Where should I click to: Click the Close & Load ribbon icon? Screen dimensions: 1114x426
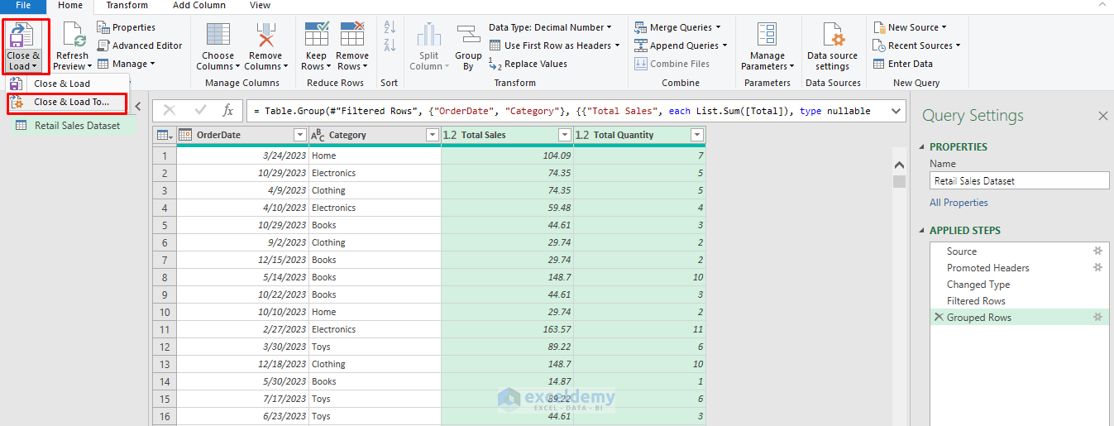(22, 36)
